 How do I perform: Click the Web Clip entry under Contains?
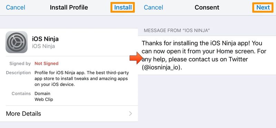[44, 100]
